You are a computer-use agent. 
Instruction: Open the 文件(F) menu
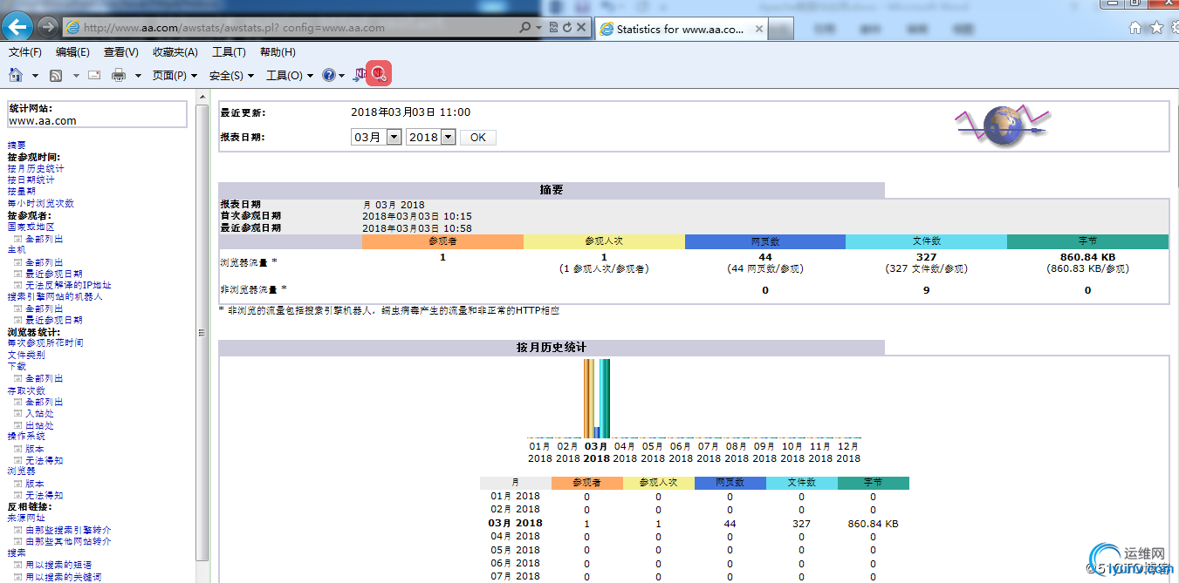pyautogui.click(x=25, y=52)
